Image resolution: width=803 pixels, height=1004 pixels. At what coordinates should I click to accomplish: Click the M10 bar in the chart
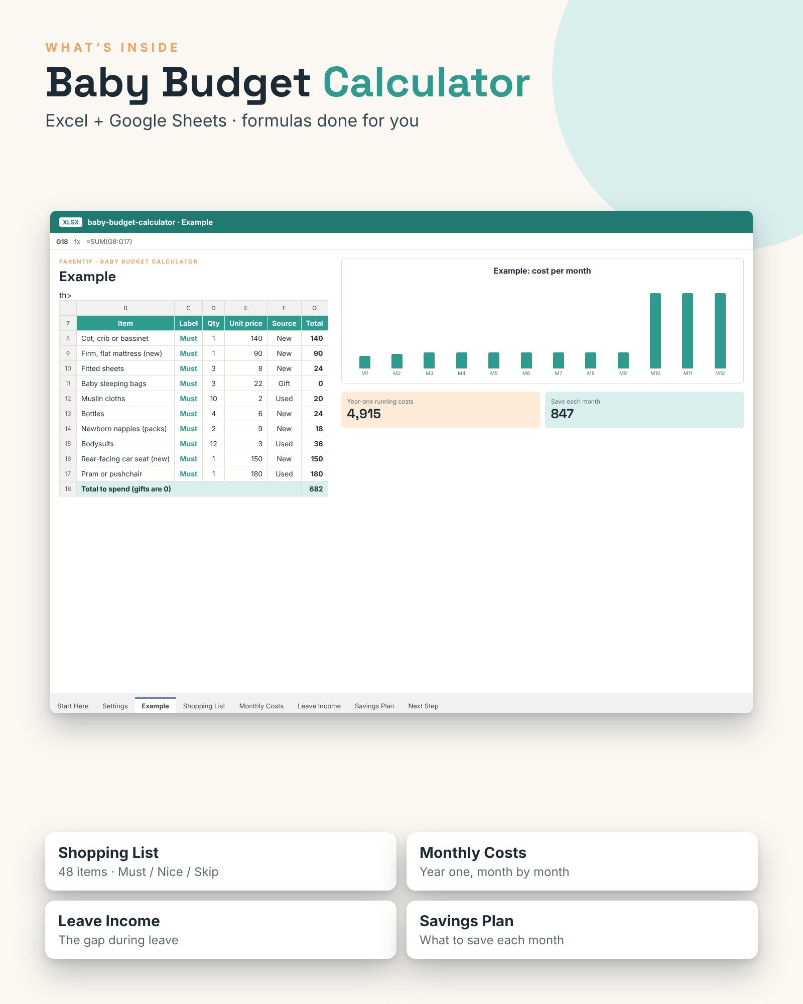(x=655, y=331)
